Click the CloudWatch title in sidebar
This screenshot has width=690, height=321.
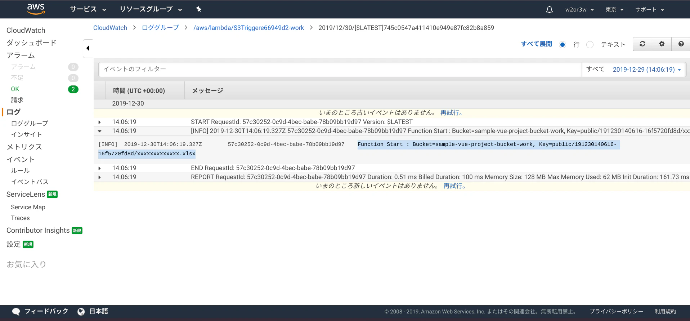(x=26, y=30)
